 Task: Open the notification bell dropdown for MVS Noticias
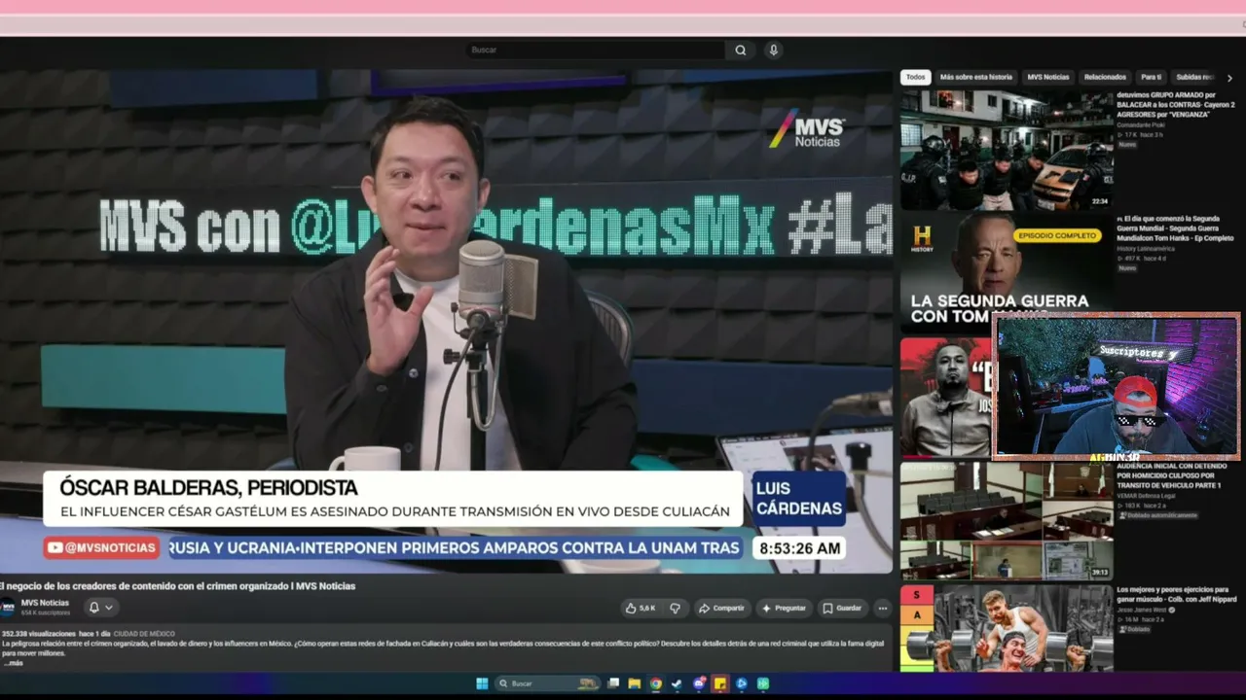(x=101, y=608)
